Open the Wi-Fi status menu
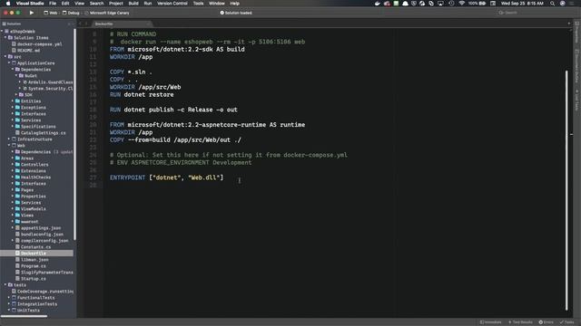Screen dimensions: 581x326 461,4
